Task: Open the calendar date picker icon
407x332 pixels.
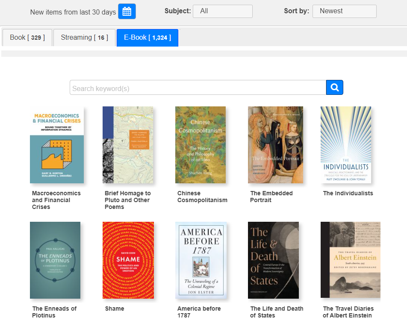Action: (127, 12)
